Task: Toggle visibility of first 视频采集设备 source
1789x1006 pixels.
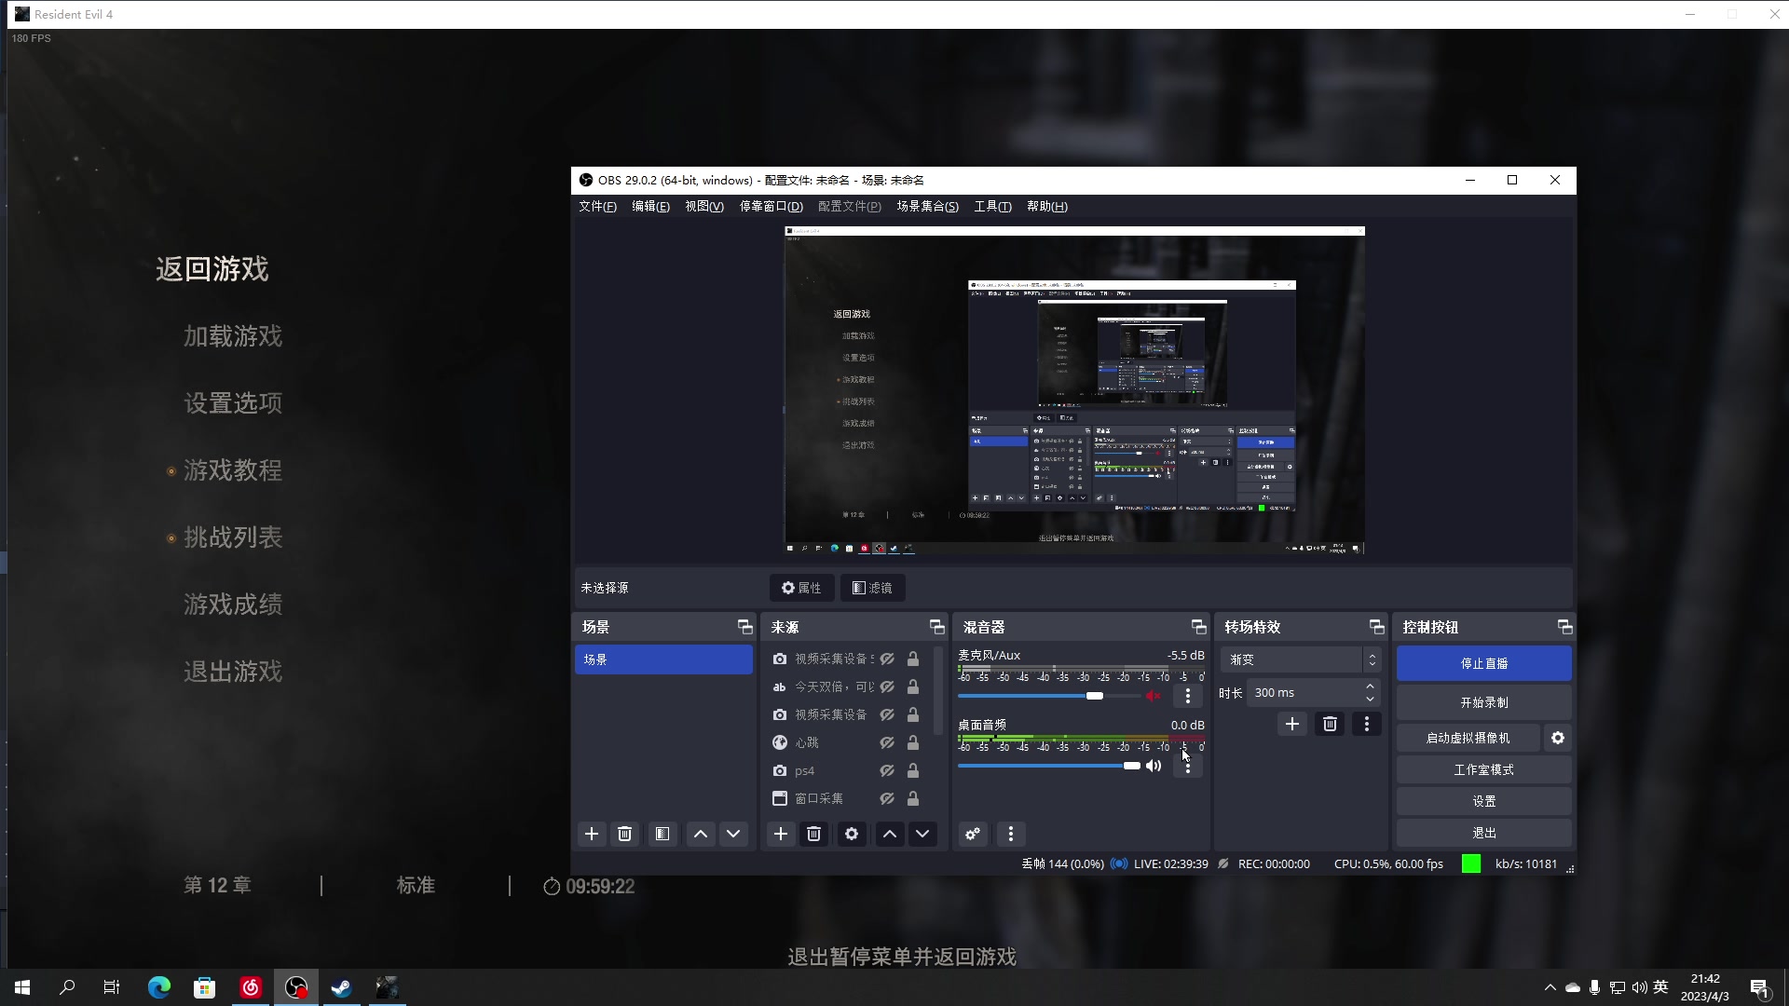Action: pyautogui.click(x=887, y=659)
